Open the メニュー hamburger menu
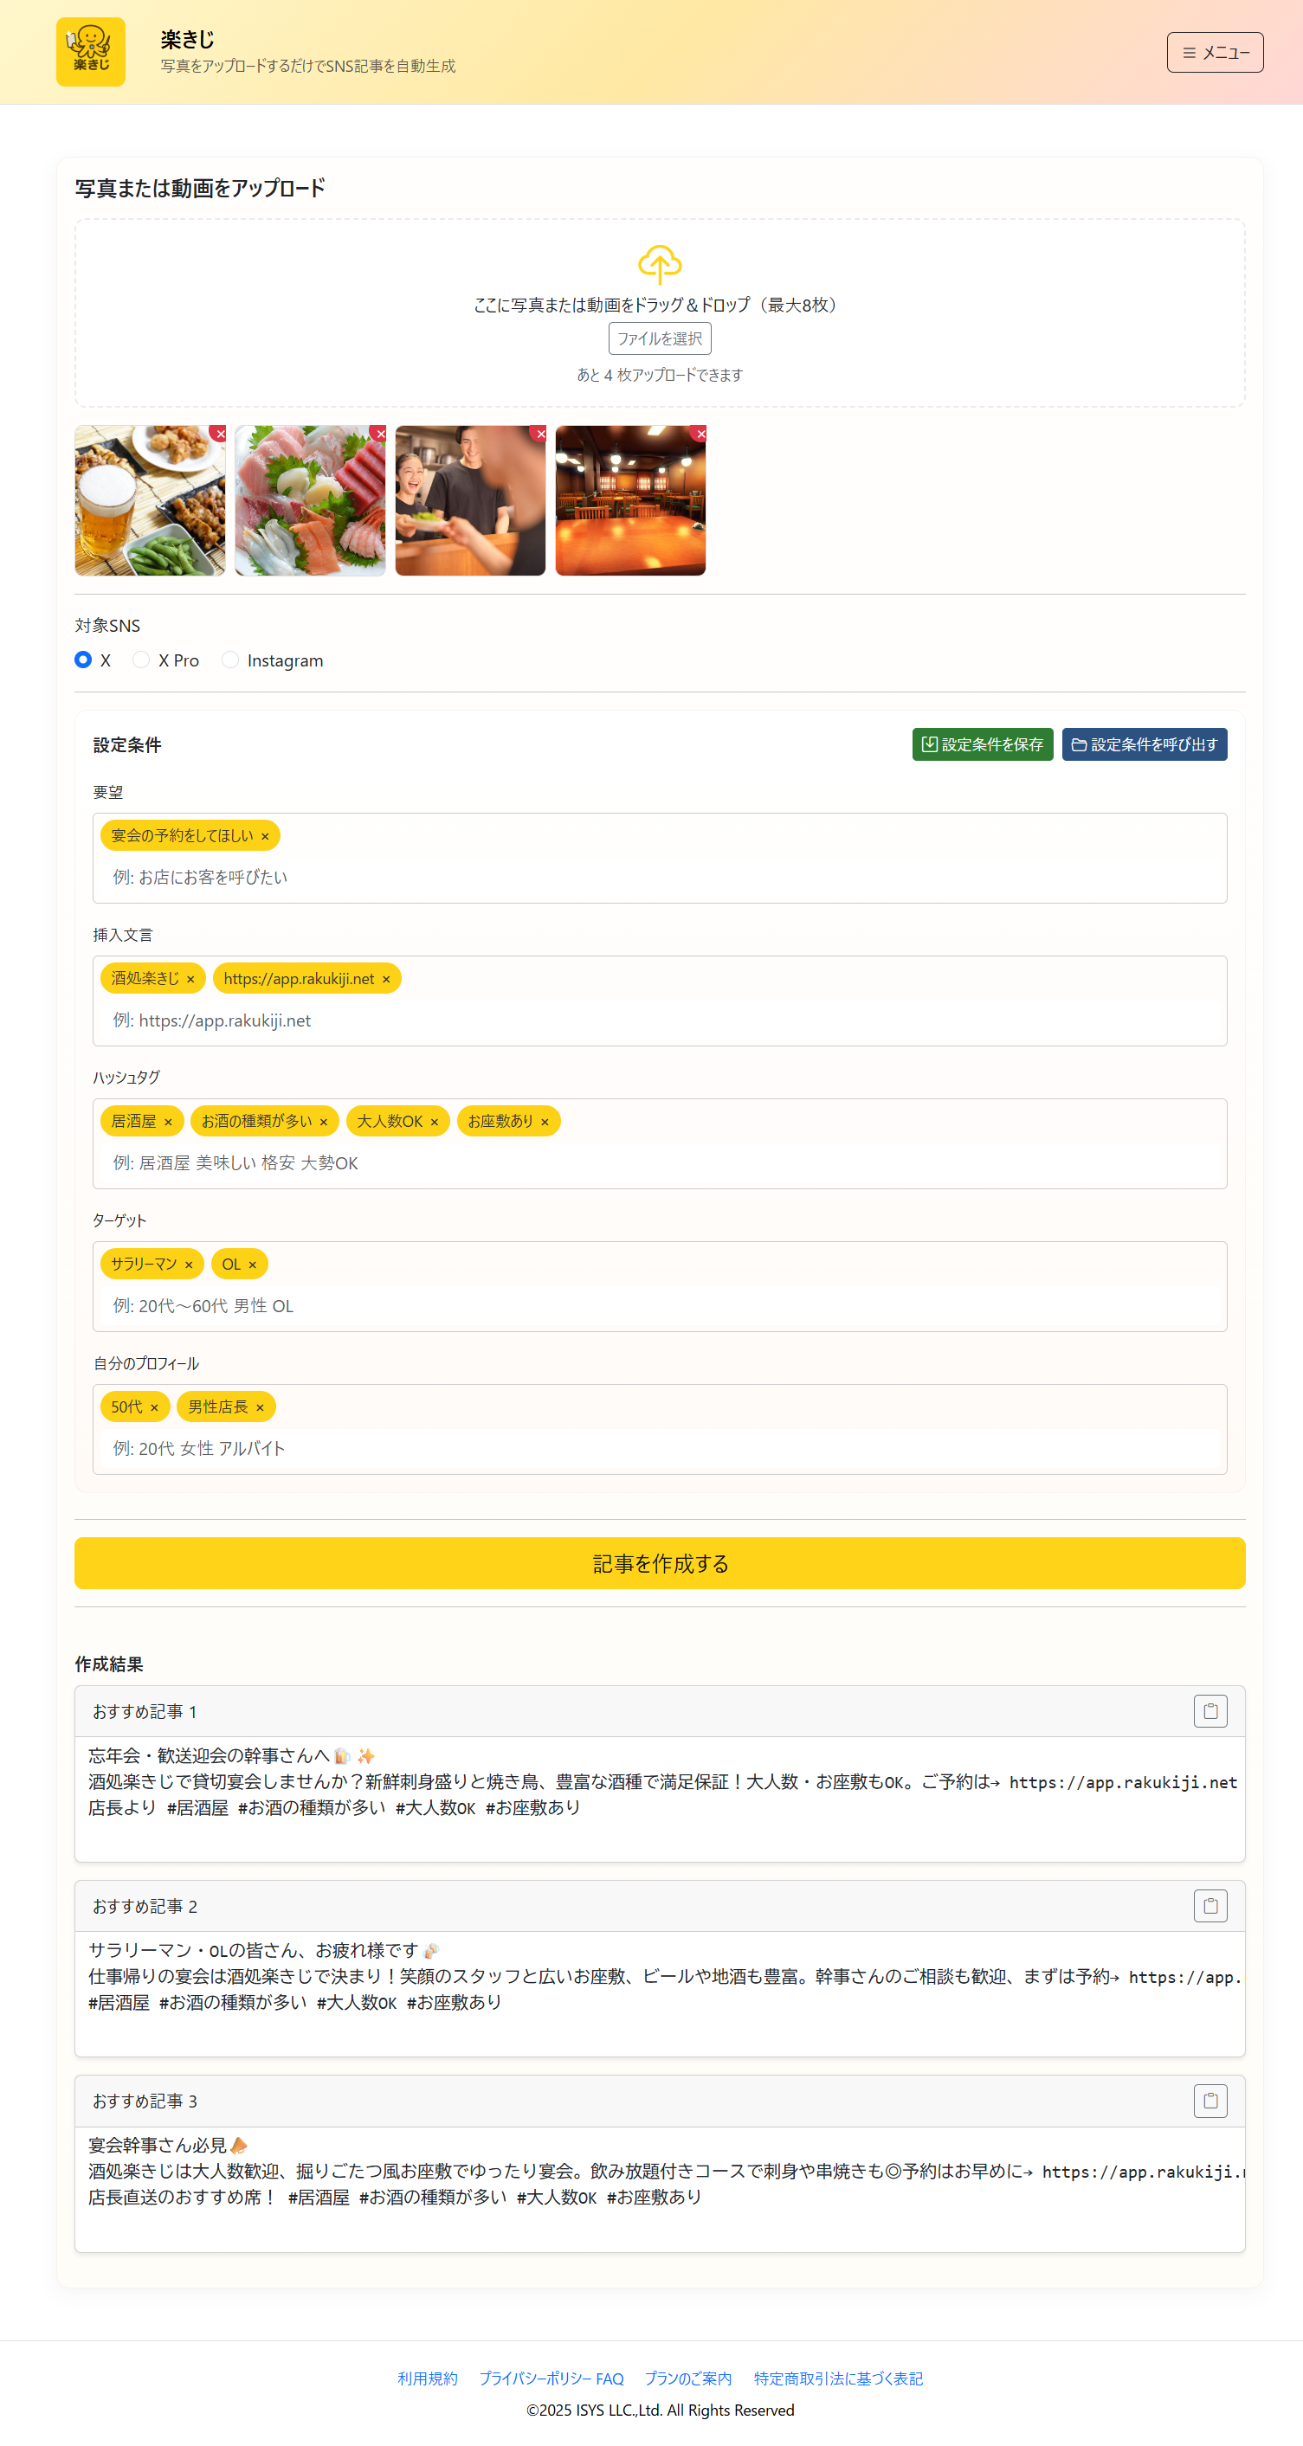 pyautogui.click(x=1215, y=52)
